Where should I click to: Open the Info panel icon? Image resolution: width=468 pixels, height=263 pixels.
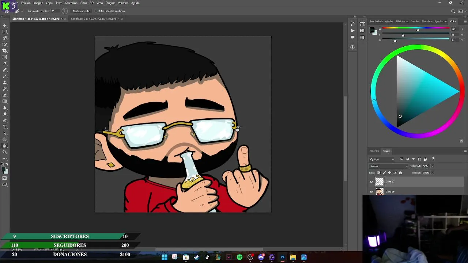(x=352, y=47)
